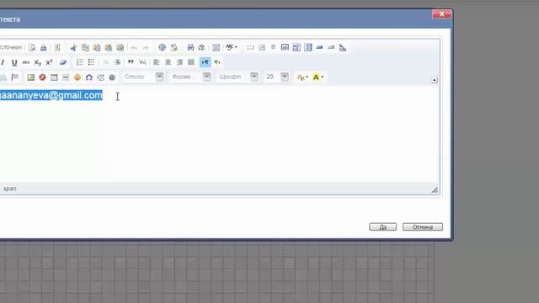Image resolution: width=539 pixels, height=303 pixels.
Task: Click the Decrease Indent icon
Action: [x=106, y=62]
